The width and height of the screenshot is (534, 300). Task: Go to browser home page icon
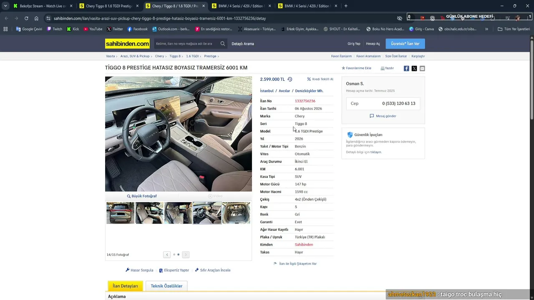(36, 18)
